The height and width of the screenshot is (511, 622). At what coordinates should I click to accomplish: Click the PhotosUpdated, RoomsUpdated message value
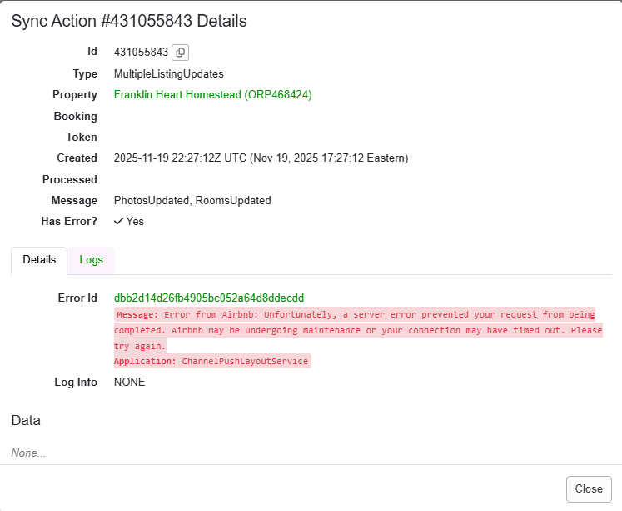point(192,200)
